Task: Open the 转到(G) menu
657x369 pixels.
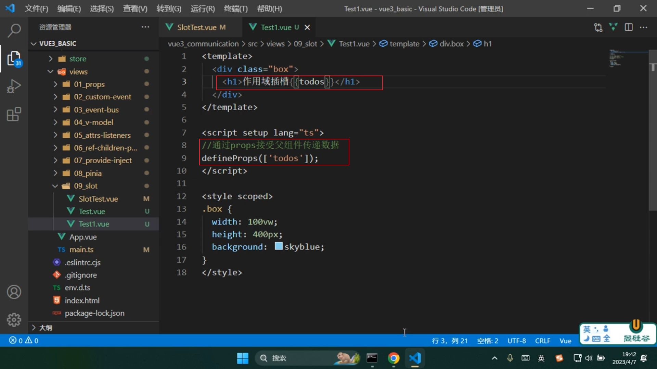Action: tap(169, 9)
